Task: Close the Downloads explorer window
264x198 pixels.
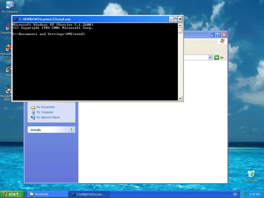Action: point(224,35)
